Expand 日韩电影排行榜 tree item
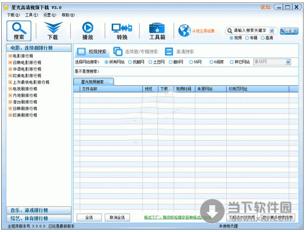Screen dimensions: 306x232 pos(10,62)
